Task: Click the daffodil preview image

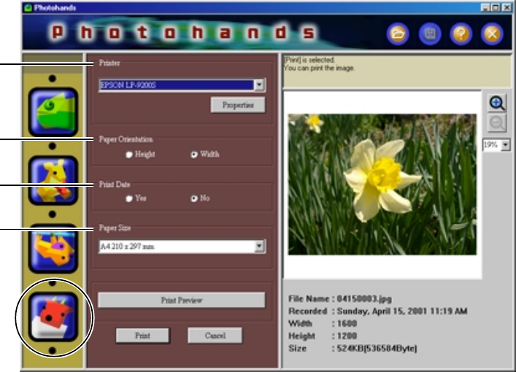Action: pyautogui.click(x=382, y=185)
